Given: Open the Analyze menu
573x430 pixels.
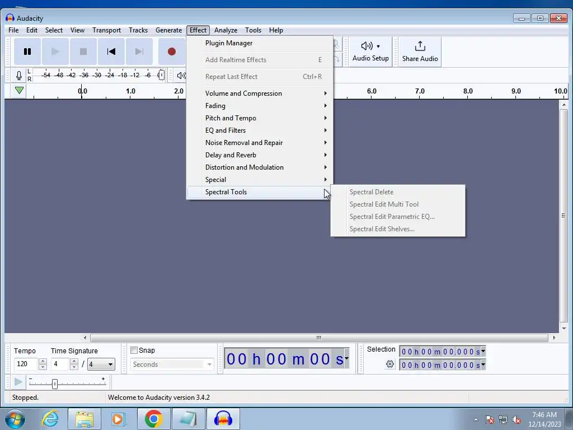Looking at the screenshot, I should tap(226, 30).
